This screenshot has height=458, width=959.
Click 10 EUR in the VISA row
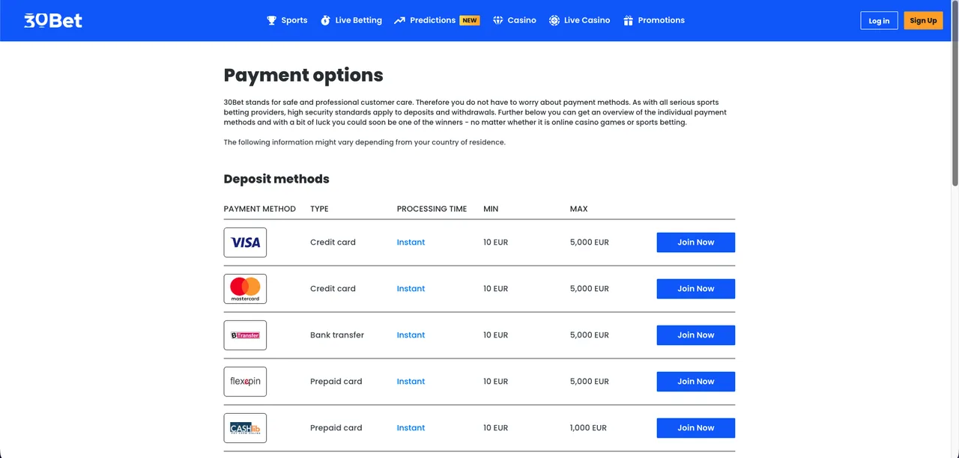(x=496, y=242)
